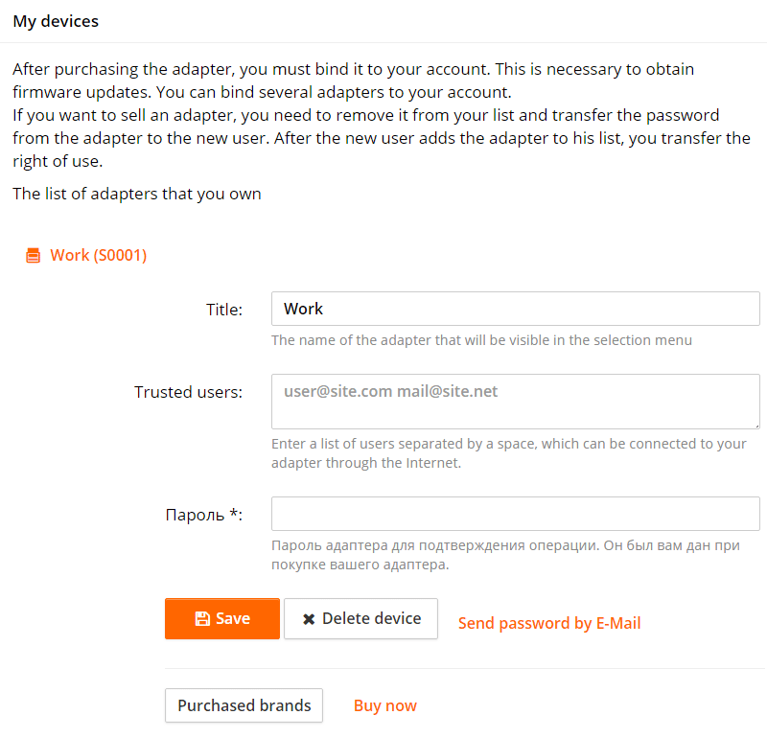Click the Trusted users textarea resize handle

pyautogui.click(x=755, y=424)
